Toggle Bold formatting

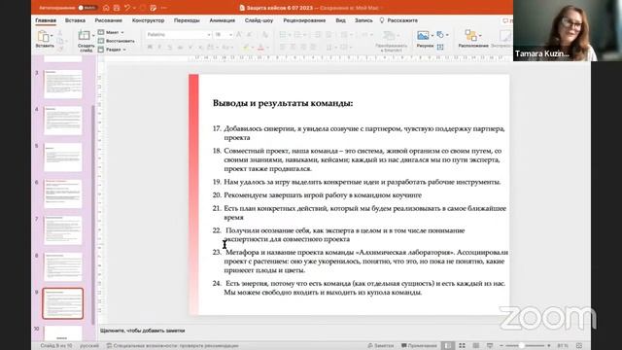point(150,48)
